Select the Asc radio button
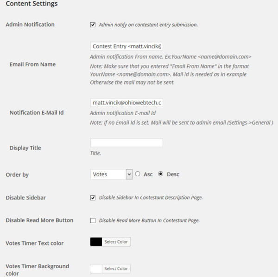Viewport: 278px width, 277px height. (138, 174)
